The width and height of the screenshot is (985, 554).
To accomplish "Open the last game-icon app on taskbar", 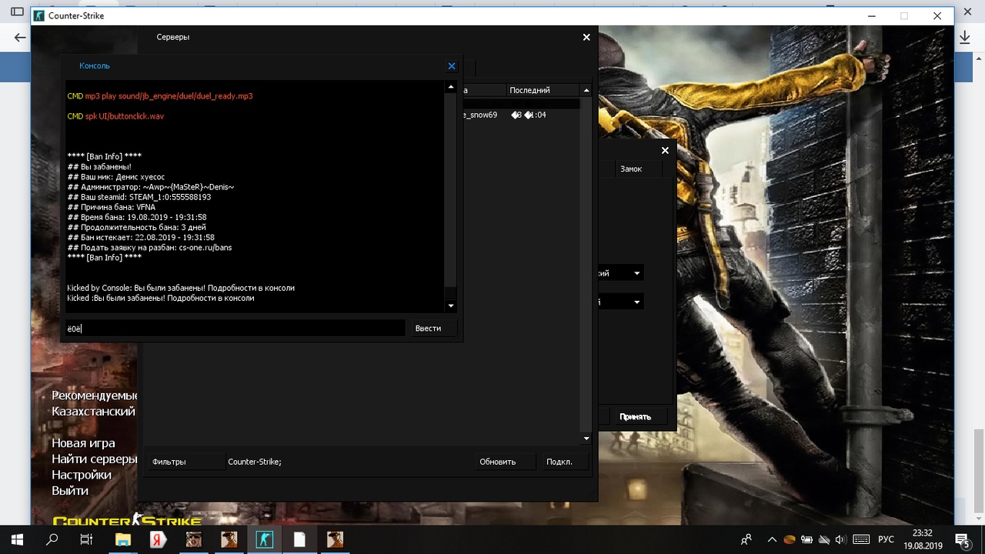I will point(335,539).
